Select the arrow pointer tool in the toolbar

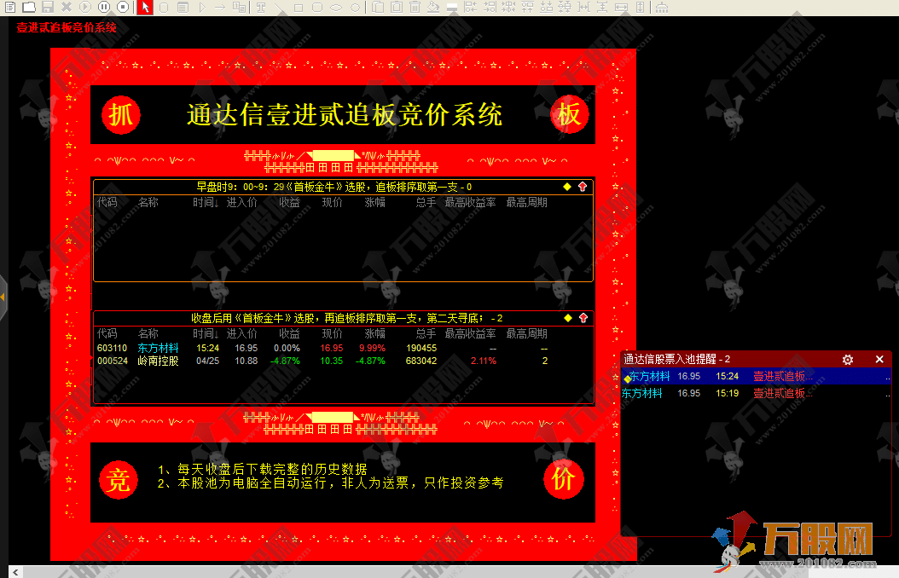(x=144, y=8)
